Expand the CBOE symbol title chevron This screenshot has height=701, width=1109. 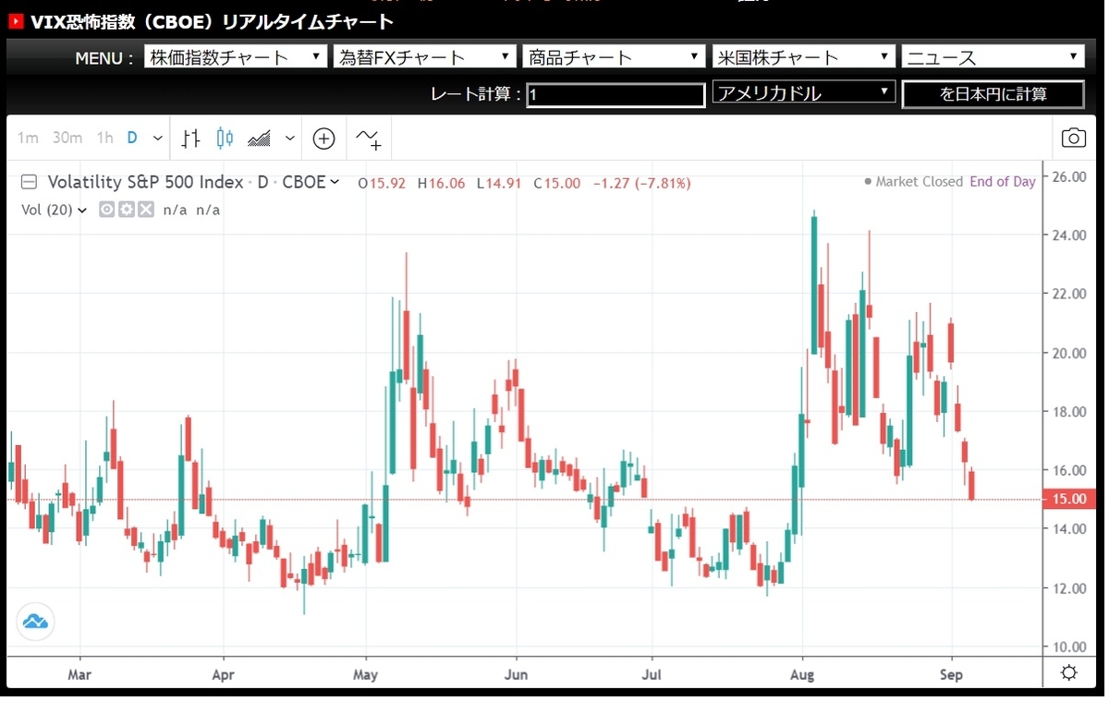pyautogui.click(x=335, y=182)
